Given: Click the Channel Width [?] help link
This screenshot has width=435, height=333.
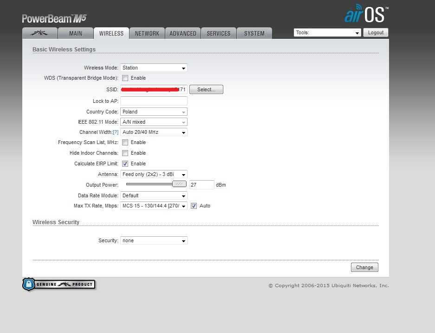Looking at the screenshot, I should click(116, 132).
